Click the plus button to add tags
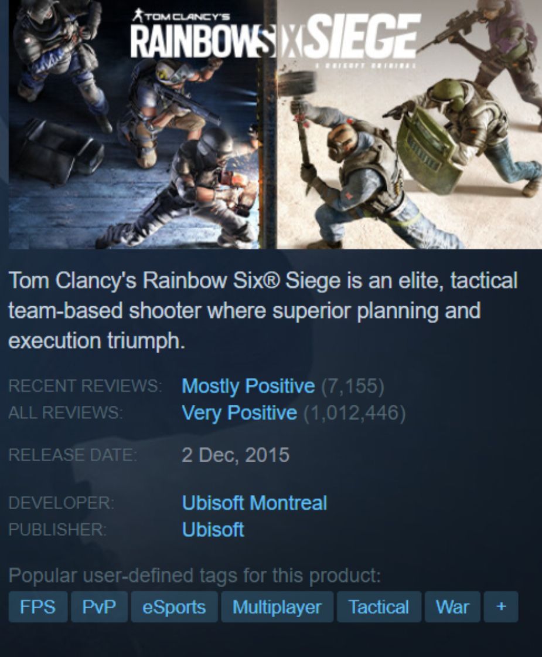The image size is (542, 657). tap(501, 607)
